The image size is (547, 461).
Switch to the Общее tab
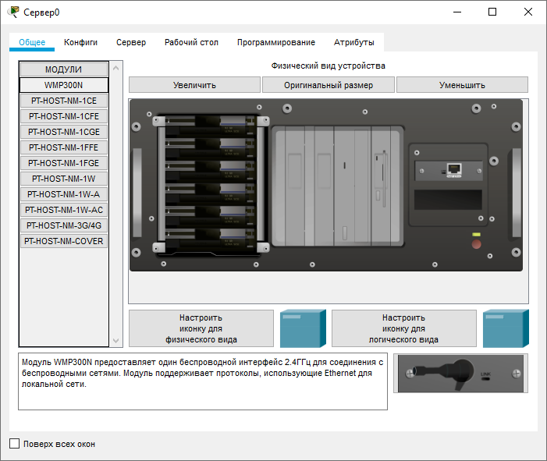(32, 42)
